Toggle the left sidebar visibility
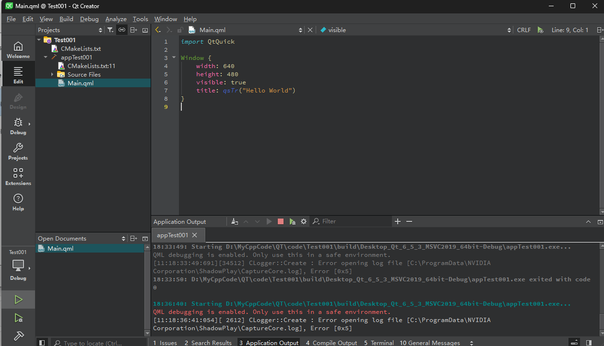604x346 pixels. click(x=42, y=343)
